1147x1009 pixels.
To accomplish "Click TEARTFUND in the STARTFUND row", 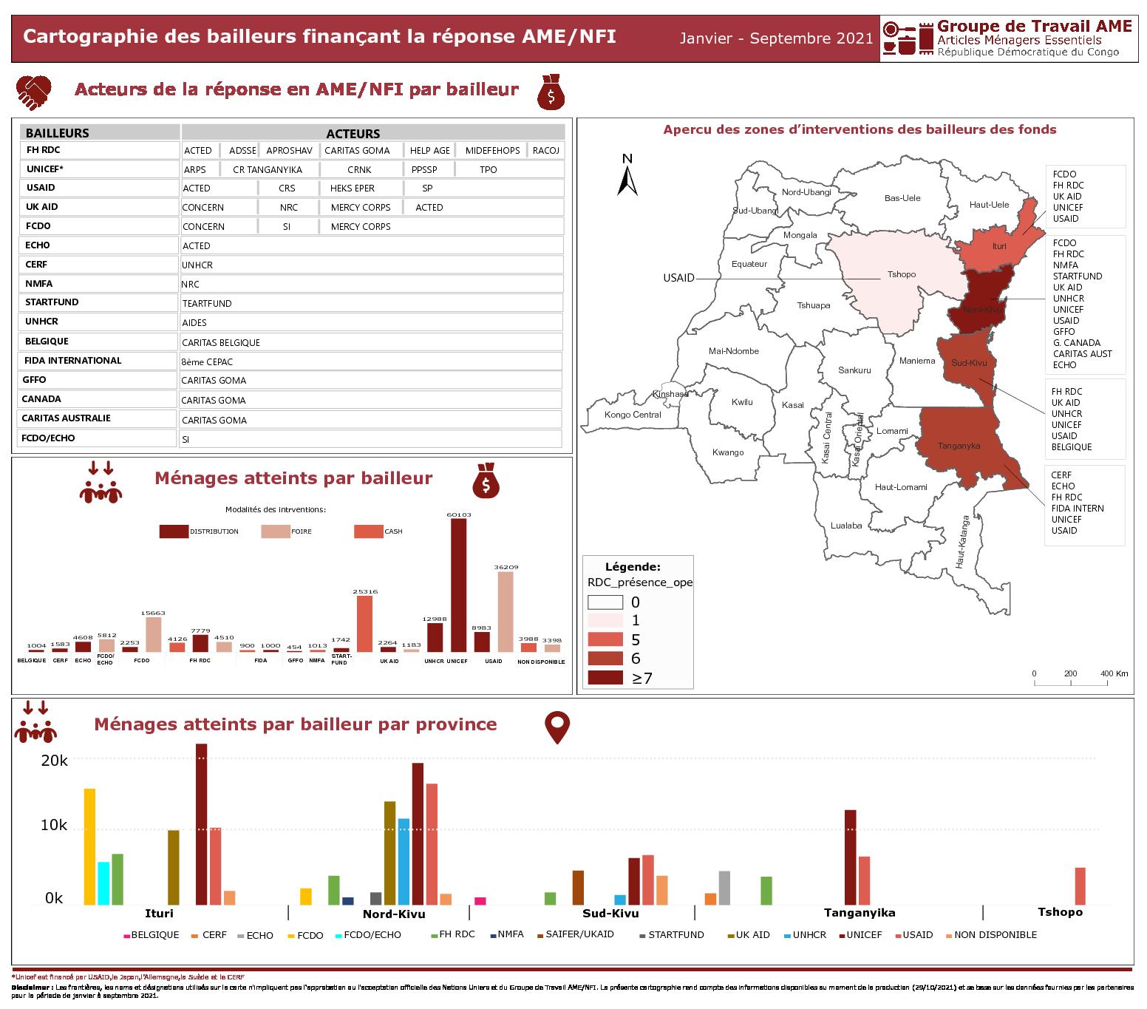I will (x=207, y=304).
